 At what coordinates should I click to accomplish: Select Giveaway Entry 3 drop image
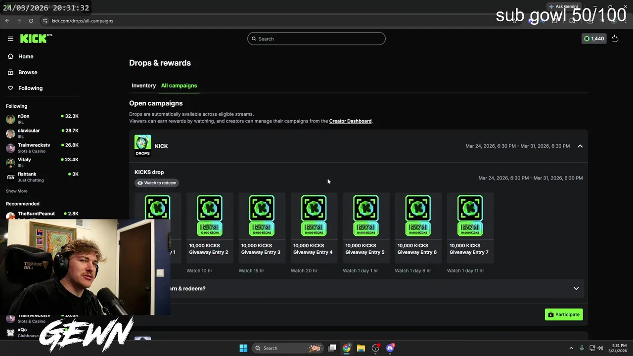(262, 216)
